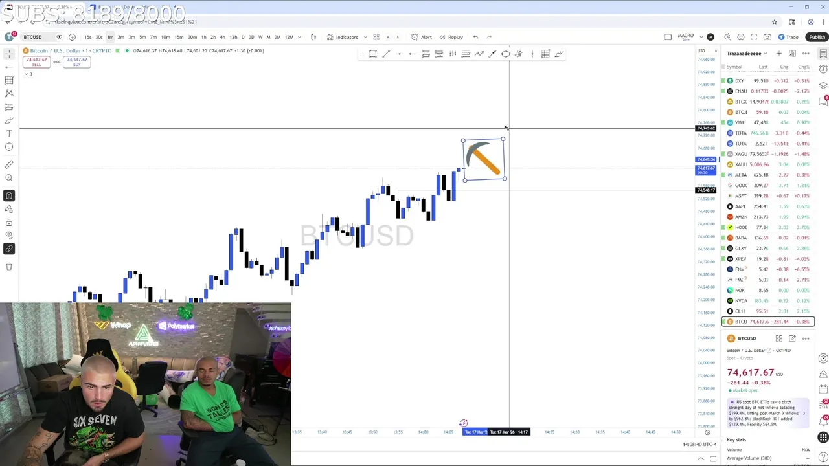Take a chart snapshot with camera icon
The width and height of the screenshot is (829, 466).
point(767,37)
